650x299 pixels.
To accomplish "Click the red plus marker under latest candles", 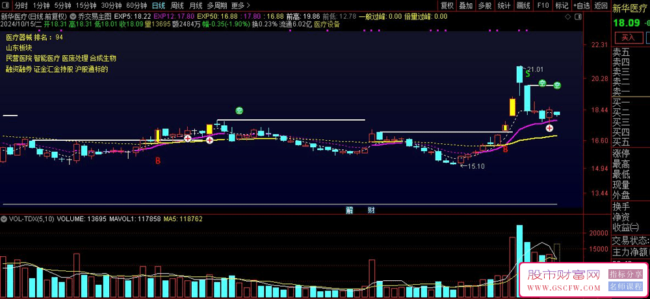I will click(549, 128).
